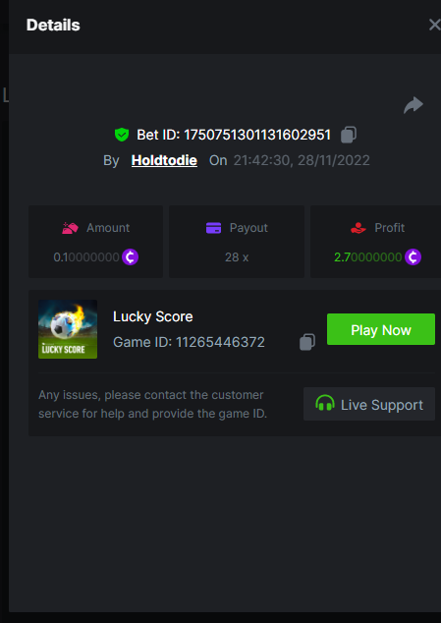This screenshot has width=441, height=623.
Task: Click the Game ID number text
Action: point(220,342)
